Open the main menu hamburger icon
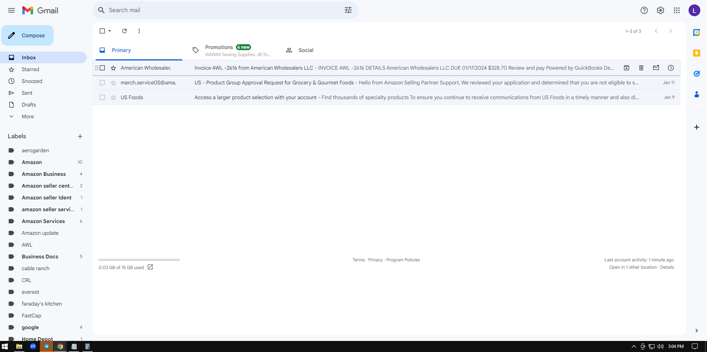707x352 pixels. [11, 10]
